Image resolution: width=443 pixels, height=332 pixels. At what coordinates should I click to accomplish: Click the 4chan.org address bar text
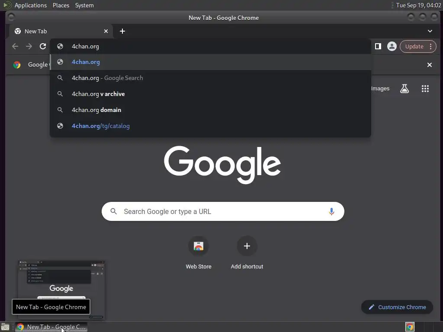85,46
